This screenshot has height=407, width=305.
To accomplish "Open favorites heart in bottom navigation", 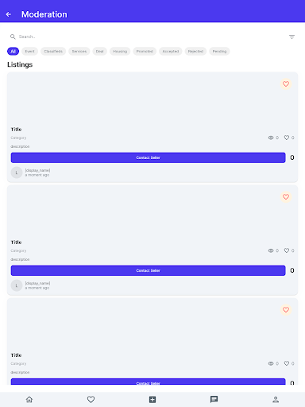I will (91, 399).
